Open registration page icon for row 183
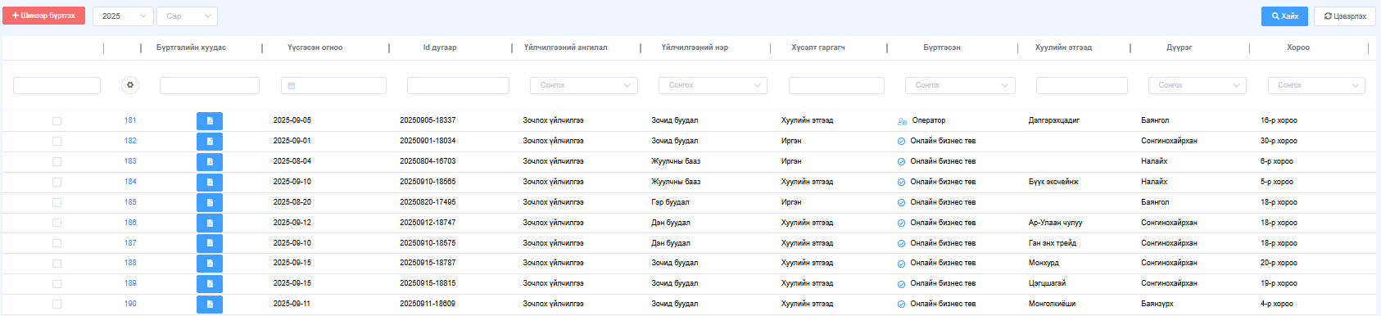1381x316 pixels. [x=210, y=162]
